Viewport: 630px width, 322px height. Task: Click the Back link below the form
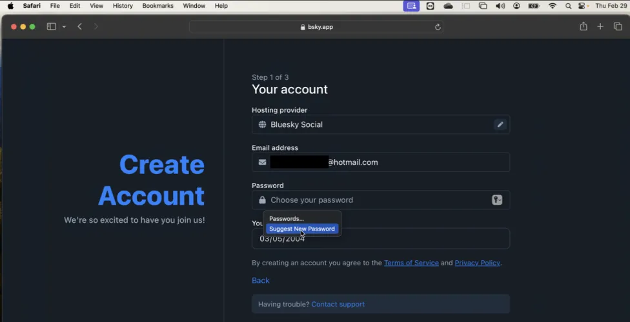click(261, 280)
